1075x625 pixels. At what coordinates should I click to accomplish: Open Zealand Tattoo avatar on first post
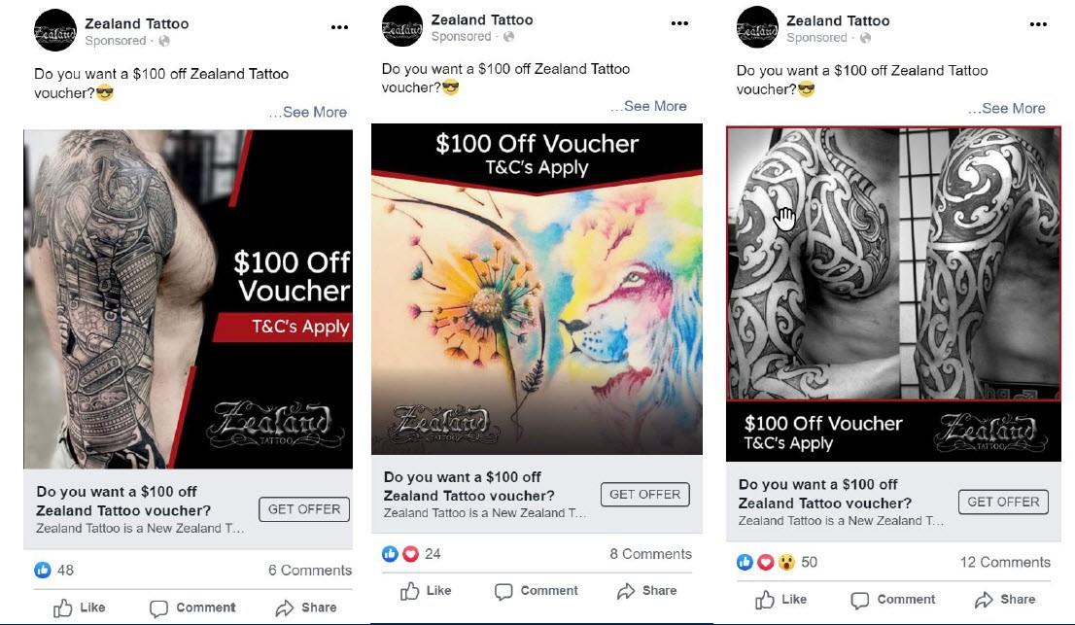54,31
